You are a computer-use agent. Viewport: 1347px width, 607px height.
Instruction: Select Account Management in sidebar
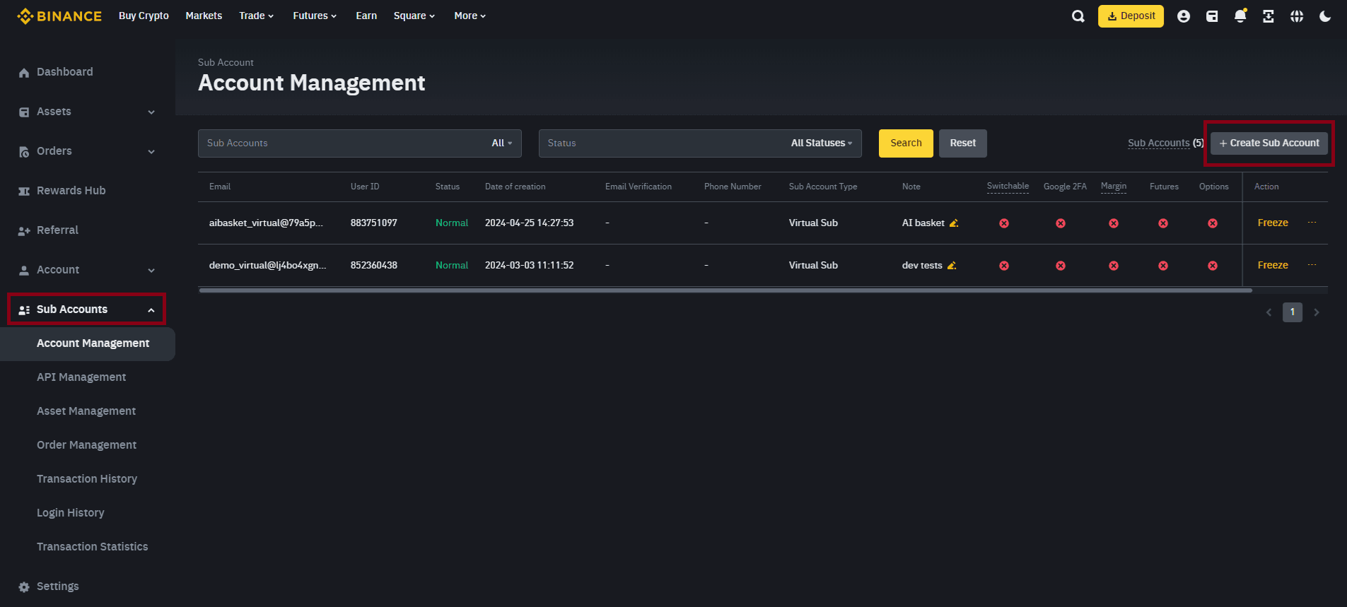click(x=88, y=343)
